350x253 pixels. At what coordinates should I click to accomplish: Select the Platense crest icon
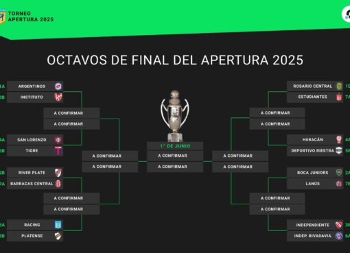click(58, 236)
